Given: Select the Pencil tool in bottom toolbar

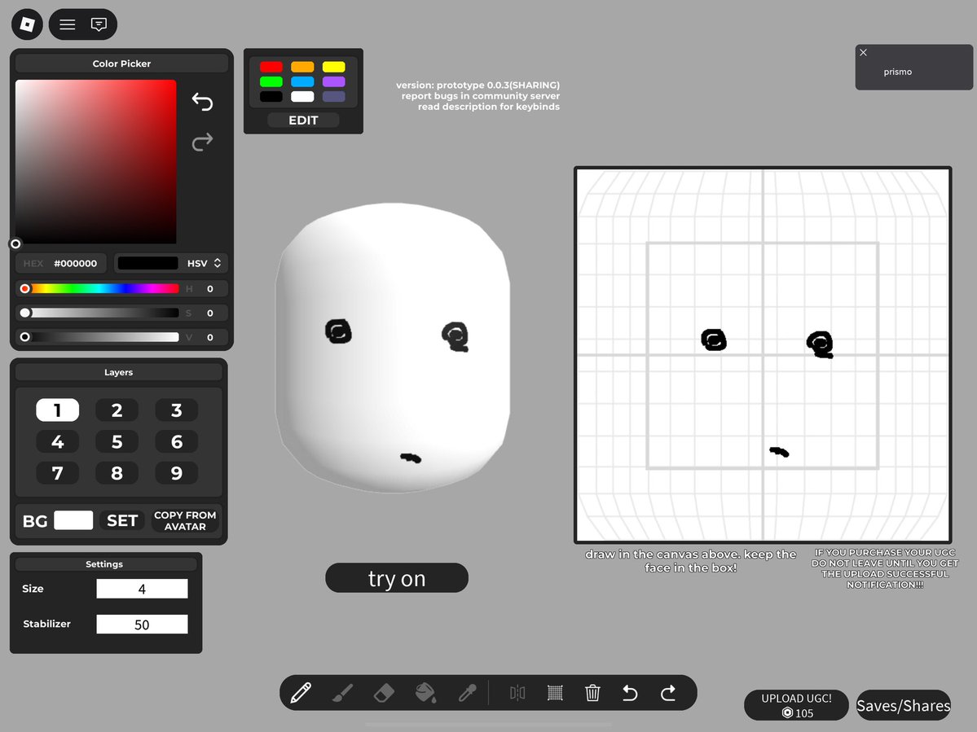Looking at the screenshot, I should [x=301, y=693].
